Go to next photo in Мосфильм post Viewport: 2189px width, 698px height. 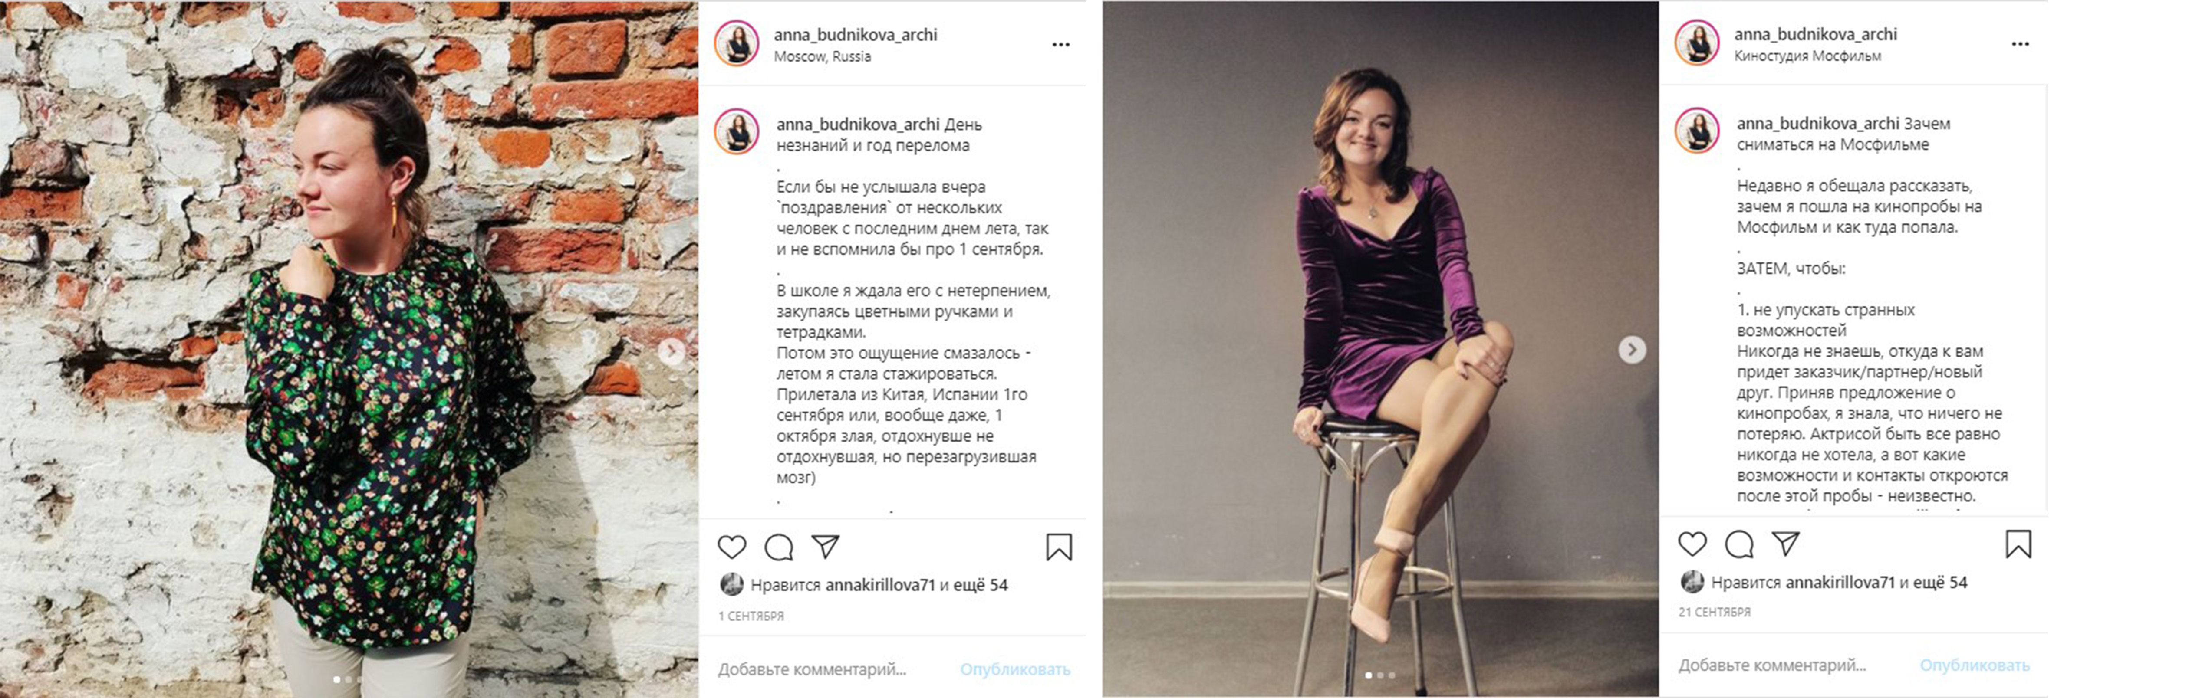pos(1632,349)
